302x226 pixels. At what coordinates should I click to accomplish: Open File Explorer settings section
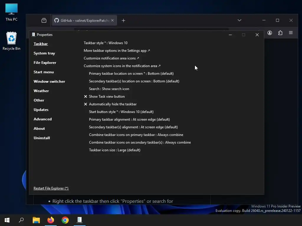(x=45, y=63)
